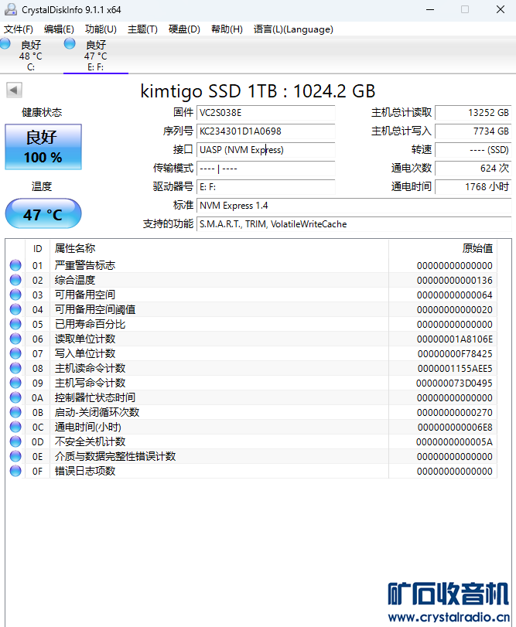The height and width of the screenshot is (627, 516).
Task: Click the 标准 field NVM Express 1.4
Action: [354, 206]
